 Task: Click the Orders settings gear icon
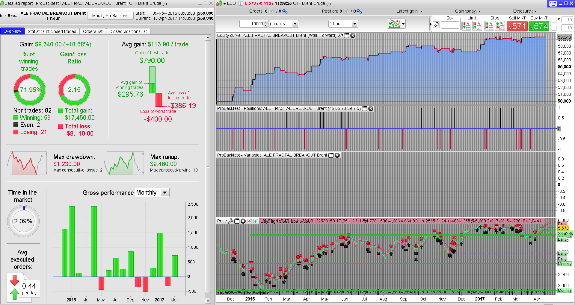(285, 11)
